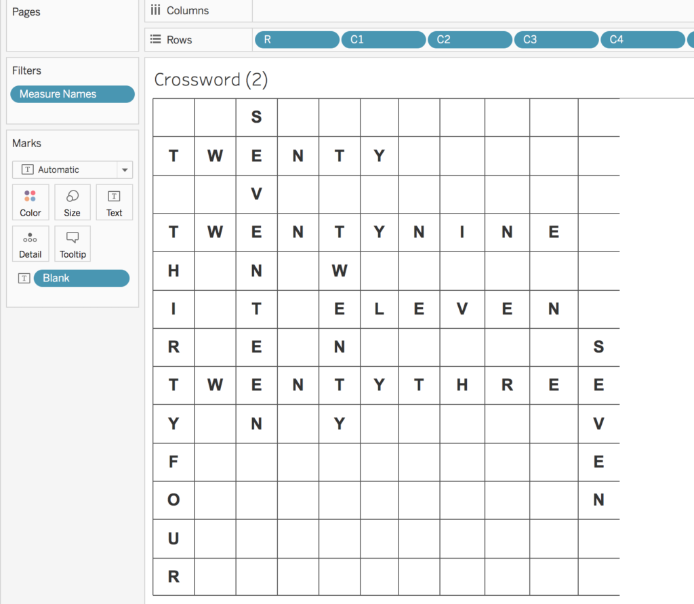Open the Size marks property
Image resolution: width=694 pixels, height=604 pixels.
tap(72, 202)
